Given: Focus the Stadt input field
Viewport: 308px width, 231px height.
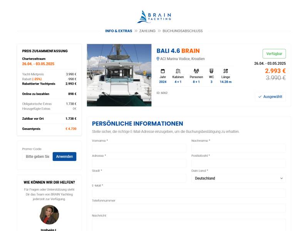Looking at the screenshot, I should click(x=139, y=178).
